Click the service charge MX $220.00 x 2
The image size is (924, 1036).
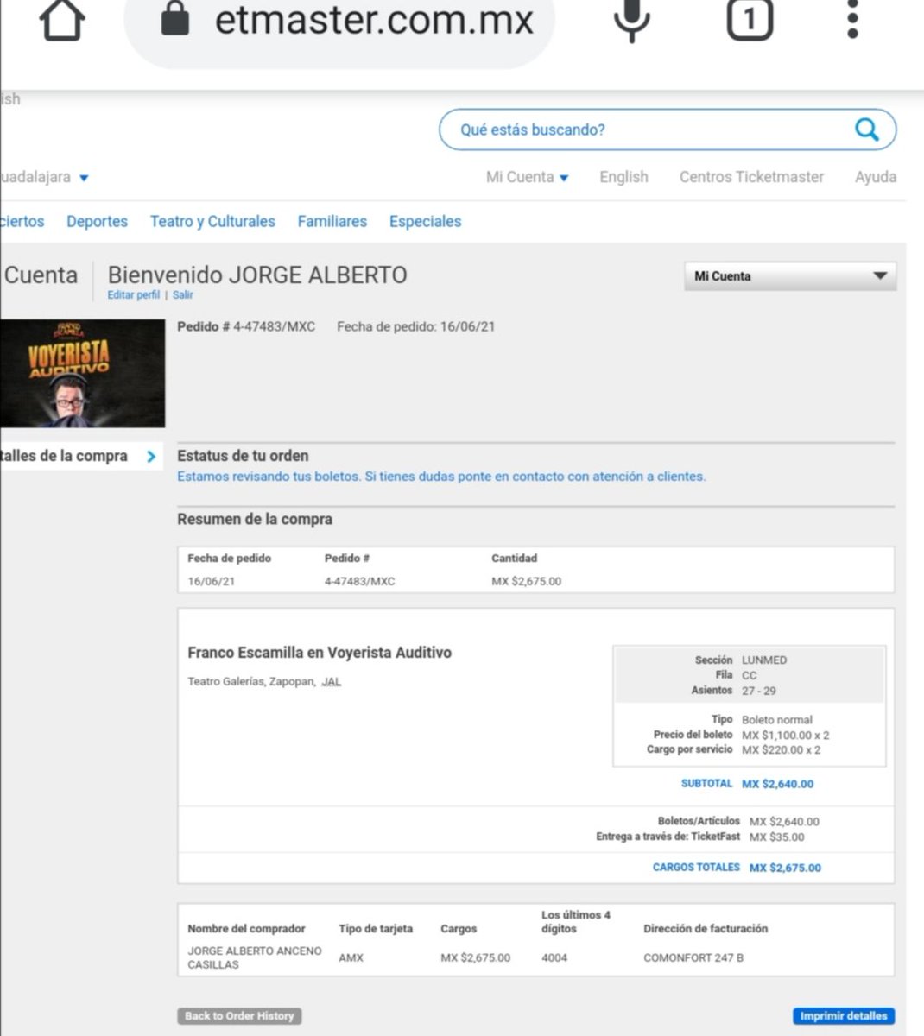[x=781, y=750]
